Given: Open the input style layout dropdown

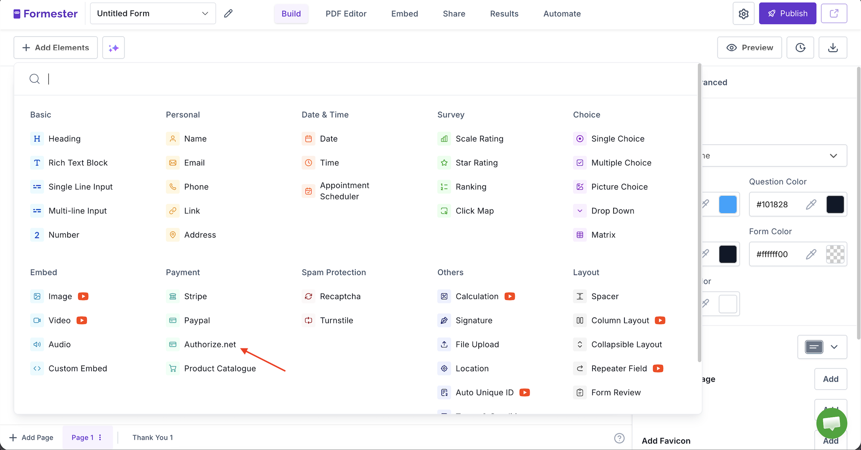Looking at the screenshot, I should coord(822,347).
